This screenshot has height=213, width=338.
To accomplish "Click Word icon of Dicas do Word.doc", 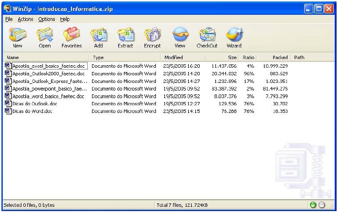I will pos(8,111).
